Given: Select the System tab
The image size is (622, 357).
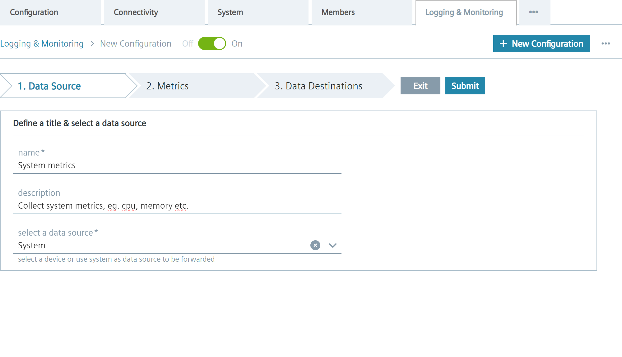Looking at the screenshot, I should point(230,12).
